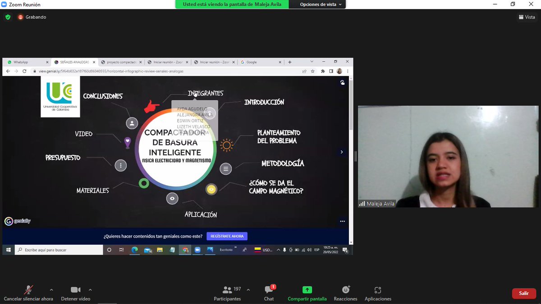Screen dimensions: 541x304
Task: Open Aplicaciones in the Zoom toolbar
Action: [x=378, y=293]
